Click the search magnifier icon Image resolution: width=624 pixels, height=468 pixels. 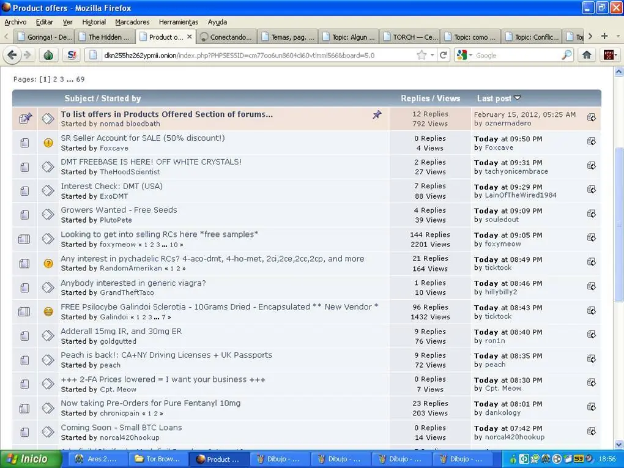pos(566,55)
